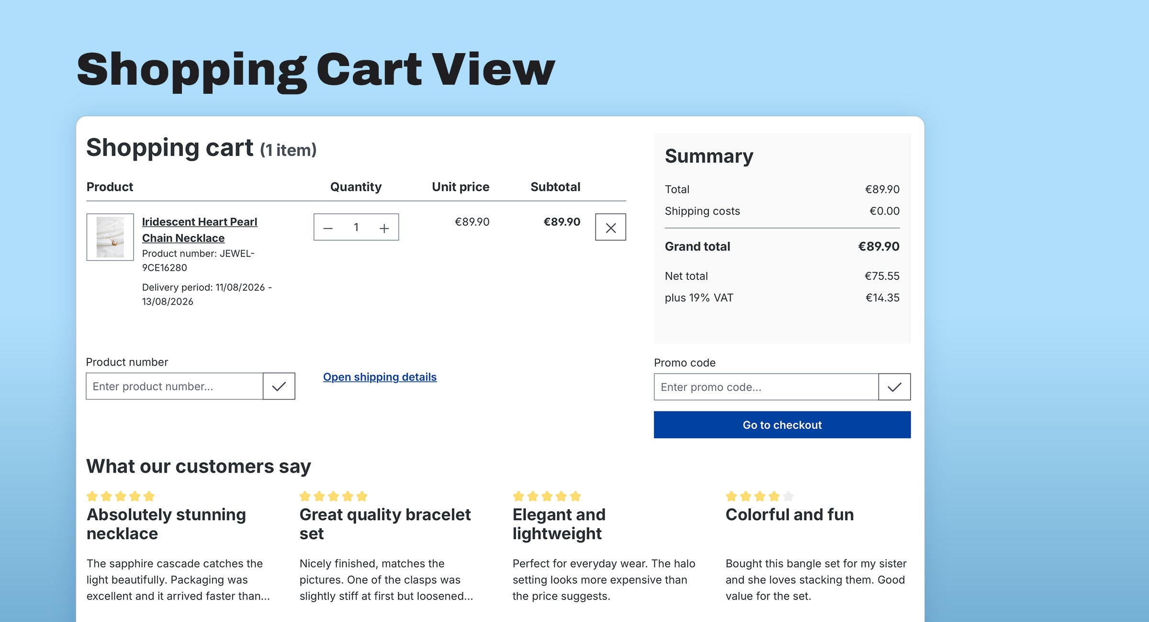Click the Shipping costs value €0.00
Viewport: 1149px width, 622px height.
click(x=884, y=211)
